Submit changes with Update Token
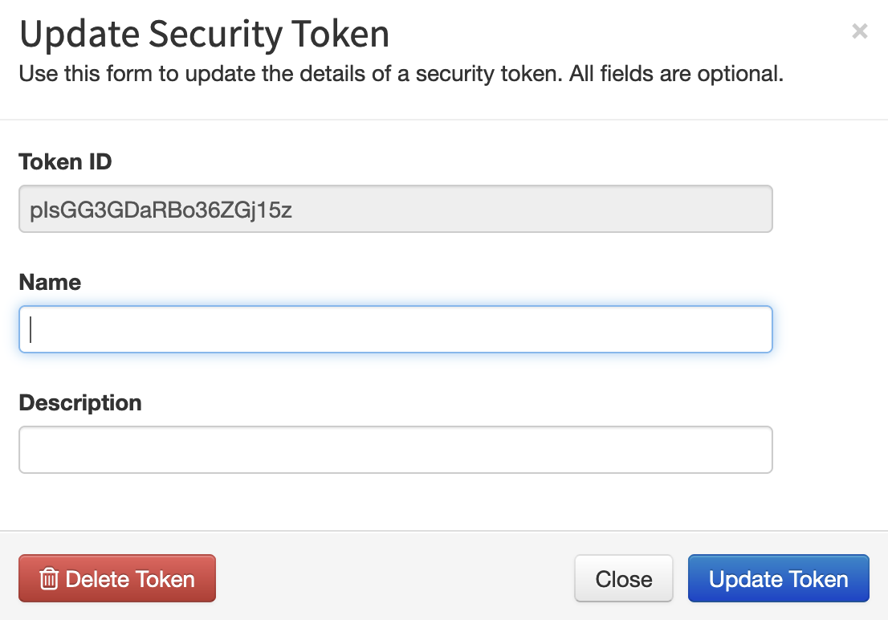This screenshot has height=620, width=888. (778, 578)
